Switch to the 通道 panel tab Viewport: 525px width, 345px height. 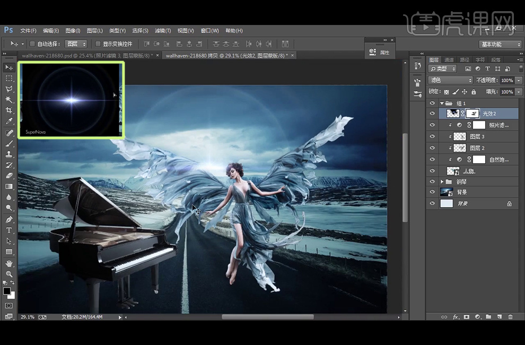click(x=449, y=60)
